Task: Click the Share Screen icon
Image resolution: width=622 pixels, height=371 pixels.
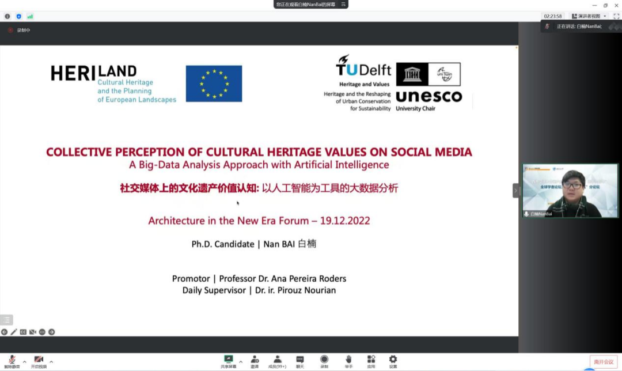Action: point(229,360)
